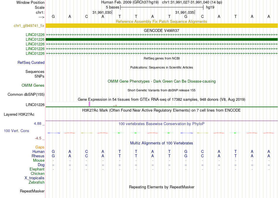Screen dimensions: 278x198
Task: Click the hg19 text next to scale bar
Action: coord(210,7)
